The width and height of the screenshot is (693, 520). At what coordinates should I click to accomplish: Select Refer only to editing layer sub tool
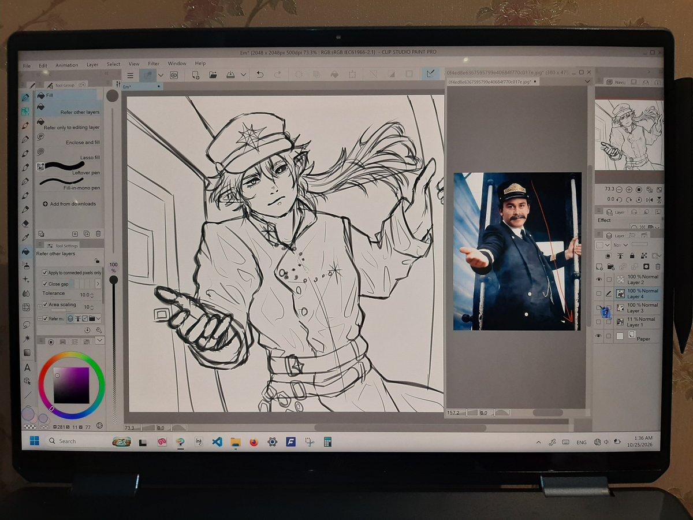click(x=68, y=124)
